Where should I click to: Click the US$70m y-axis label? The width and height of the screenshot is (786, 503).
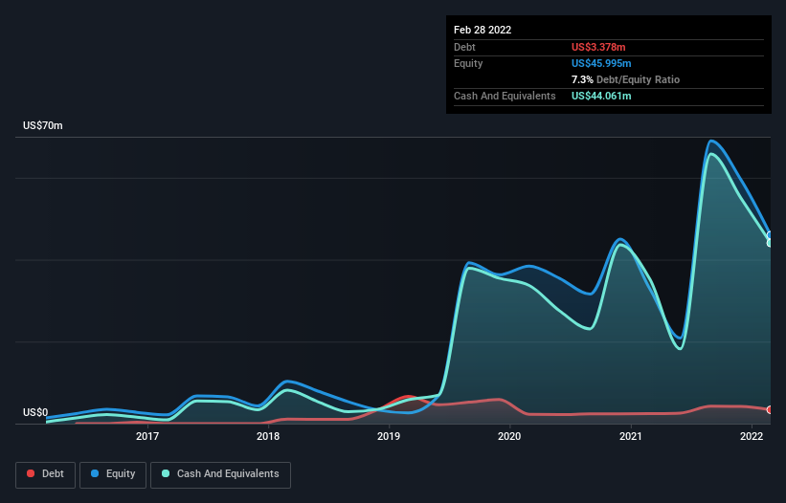tap(43, 125)
